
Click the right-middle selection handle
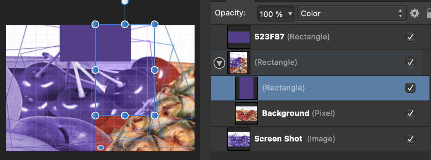155,70
